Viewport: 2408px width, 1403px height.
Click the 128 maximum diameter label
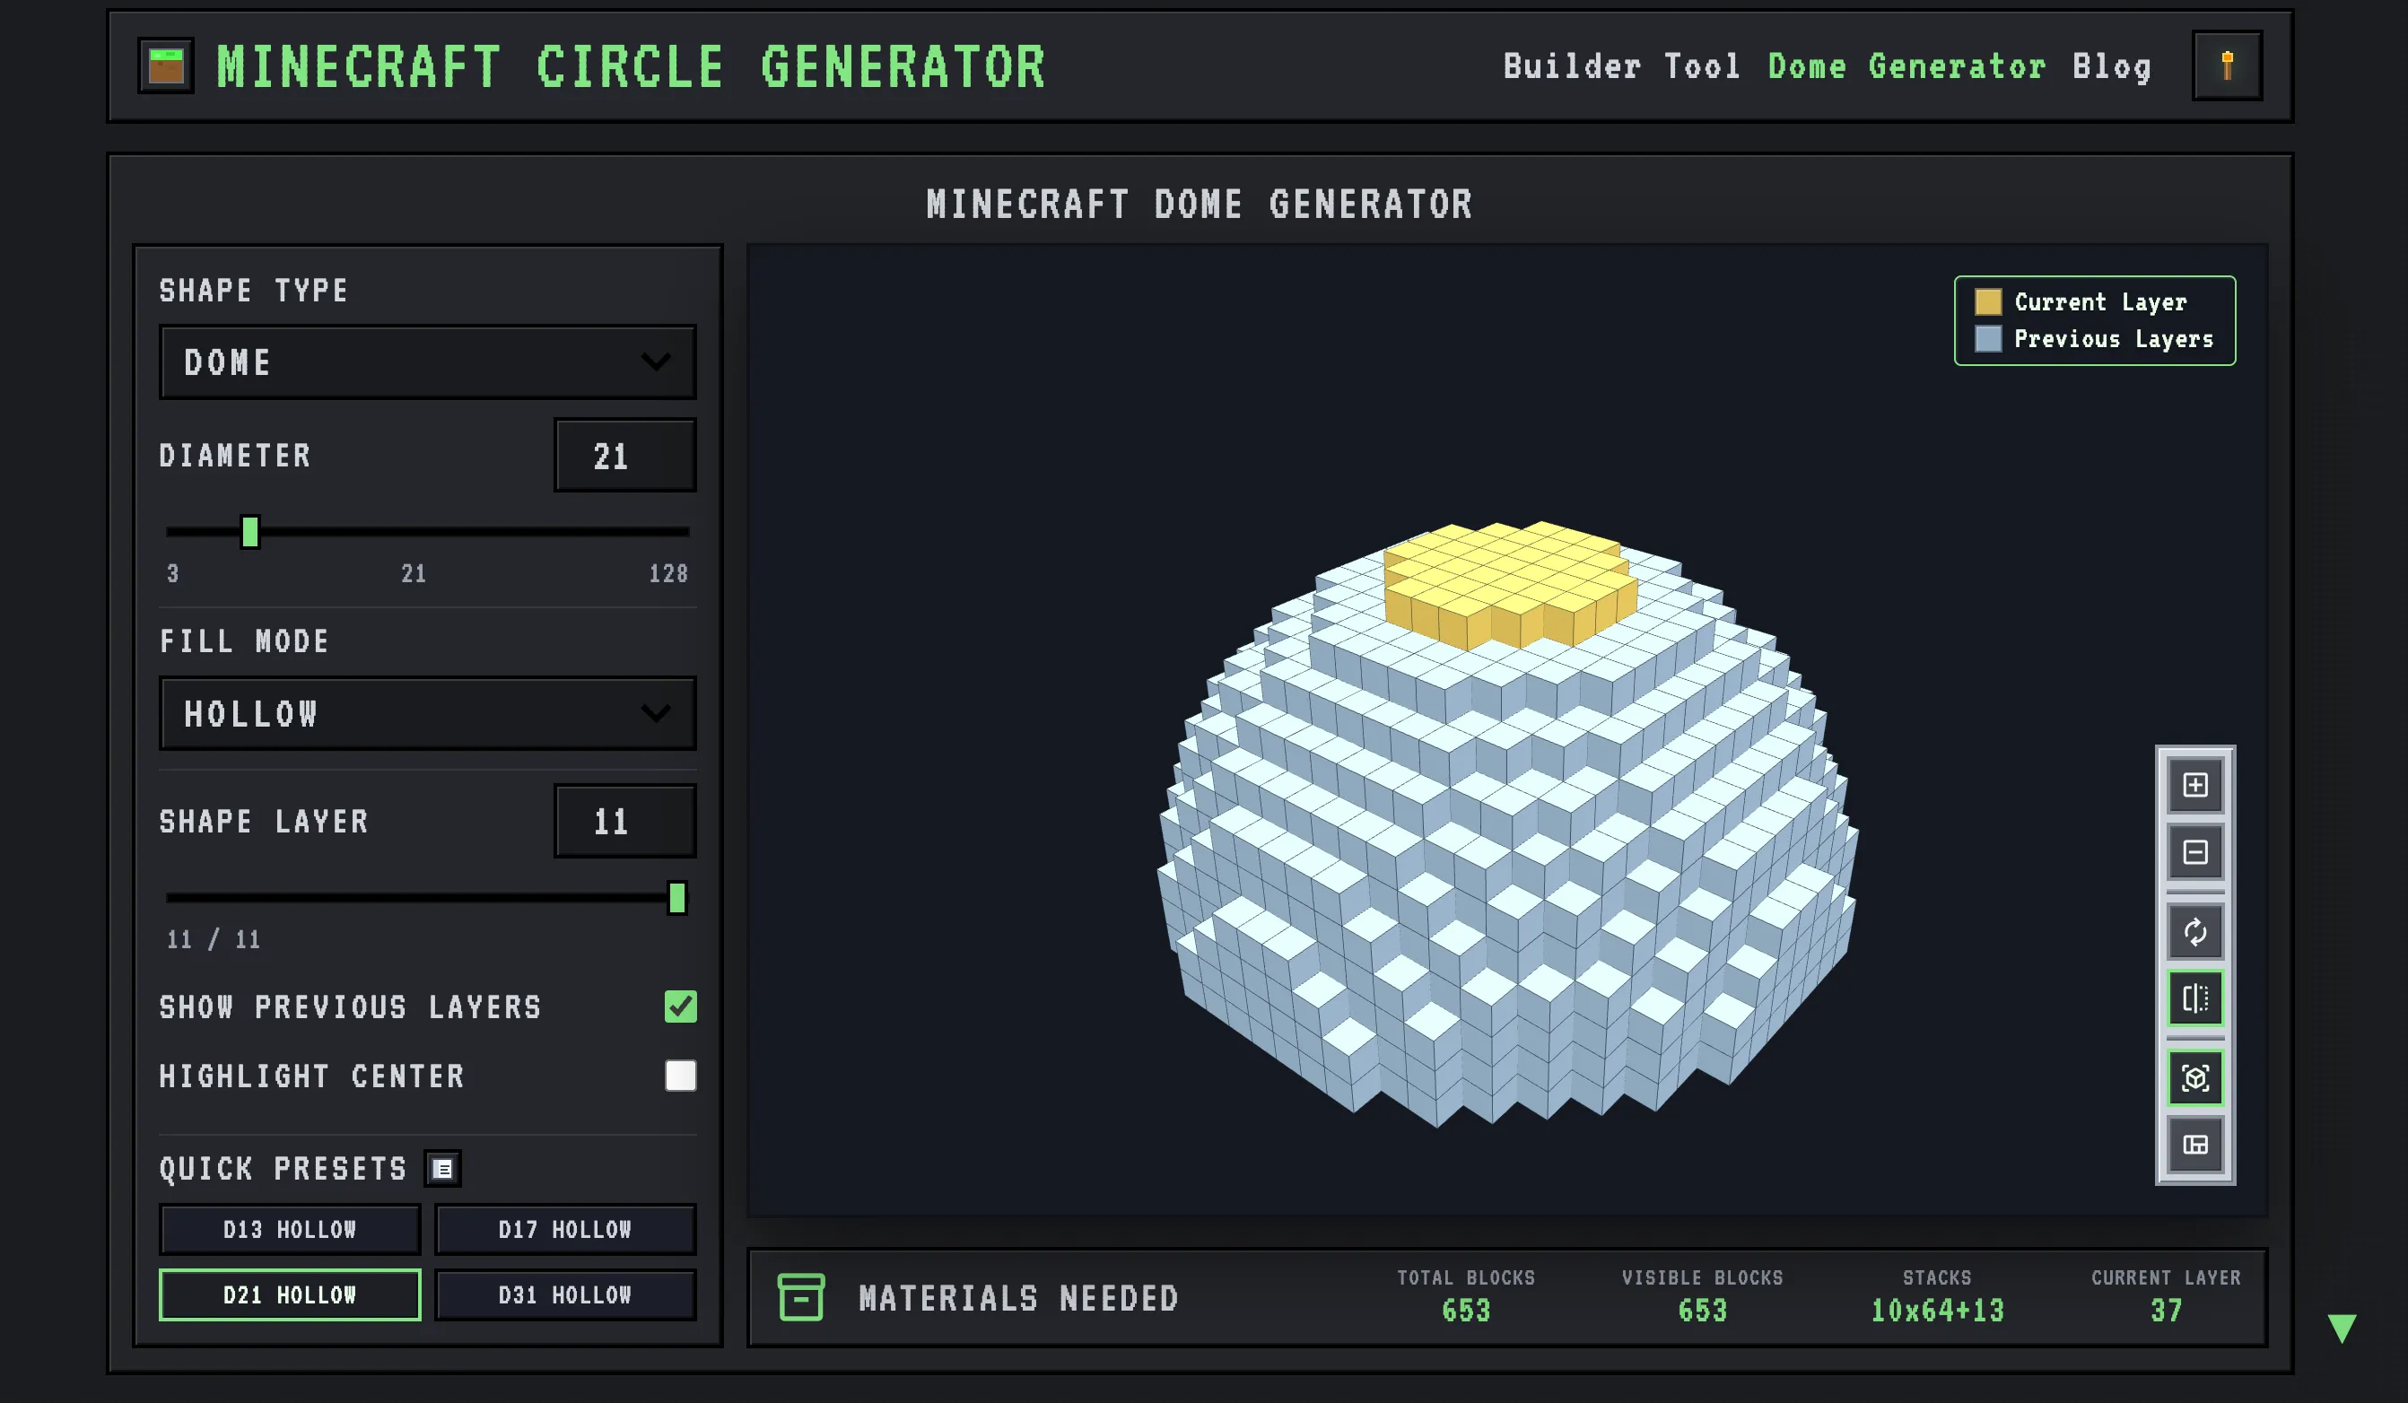(x=667, y=573)
